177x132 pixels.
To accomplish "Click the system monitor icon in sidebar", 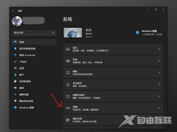I will pos(15,42).
